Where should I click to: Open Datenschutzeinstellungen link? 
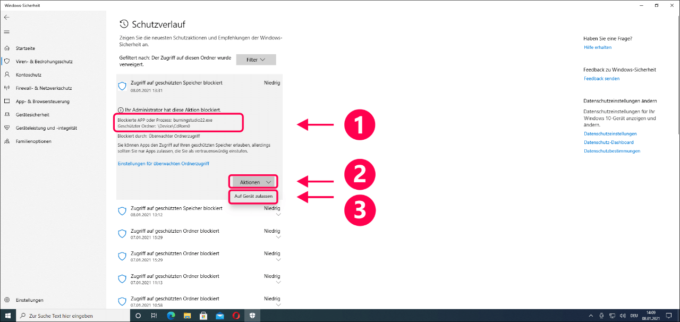(610, 134)
